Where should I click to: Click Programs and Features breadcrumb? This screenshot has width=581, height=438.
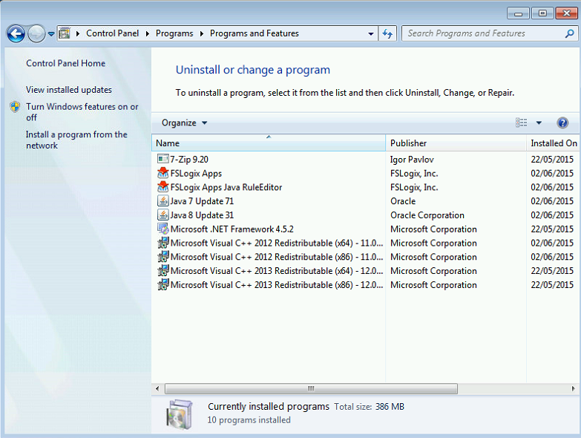point(255,33)
